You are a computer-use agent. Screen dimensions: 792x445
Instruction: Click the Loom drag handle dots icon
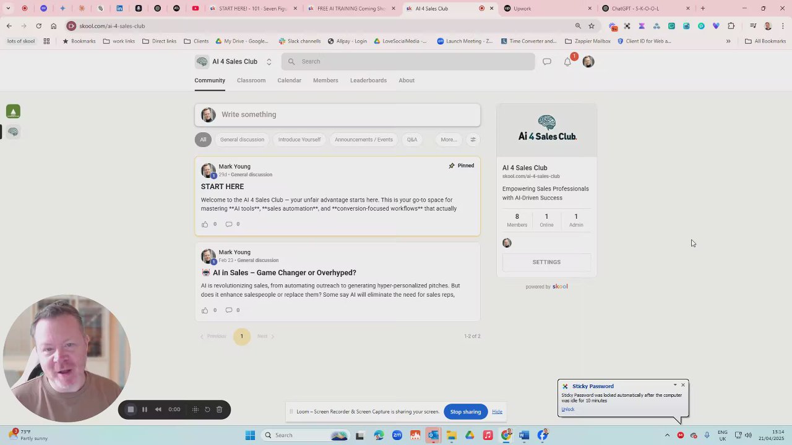point(196,409)
